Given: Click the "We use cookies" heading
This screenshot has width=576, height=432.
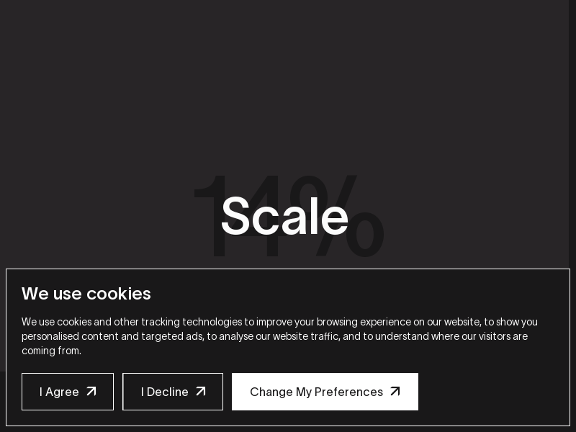Looking at the screenshot, I should (86, 294).
